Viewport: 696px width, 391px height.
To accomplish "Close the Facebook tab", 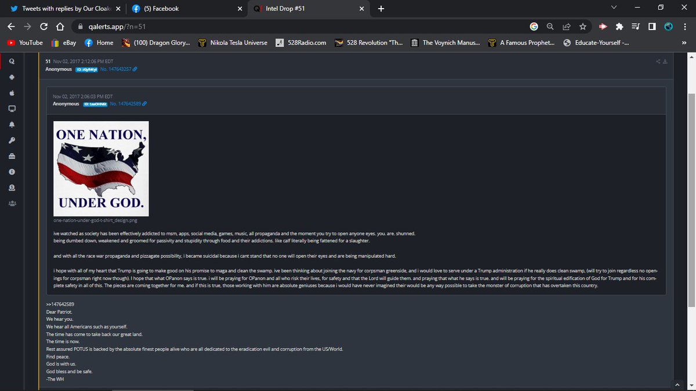I will 240,9.
